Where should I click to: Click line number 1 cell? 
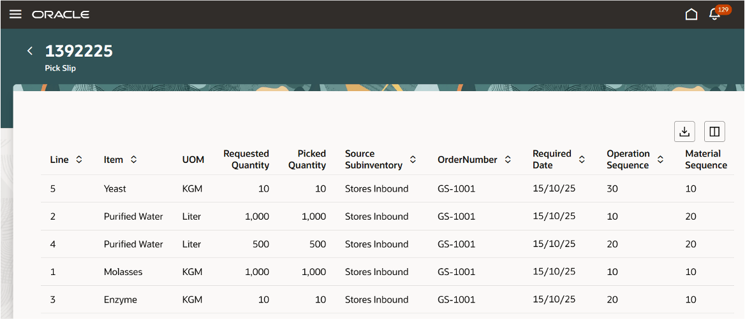pos(52,272)
